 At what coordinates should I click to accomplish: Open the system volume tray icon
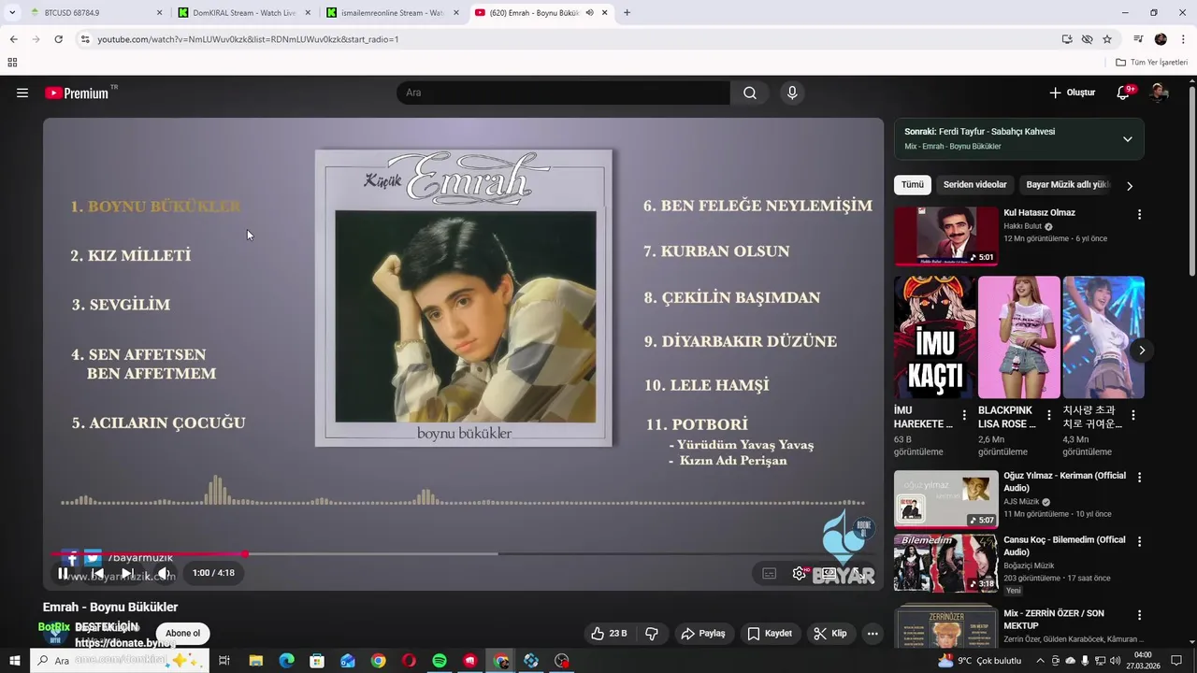tap(1115, 661)
